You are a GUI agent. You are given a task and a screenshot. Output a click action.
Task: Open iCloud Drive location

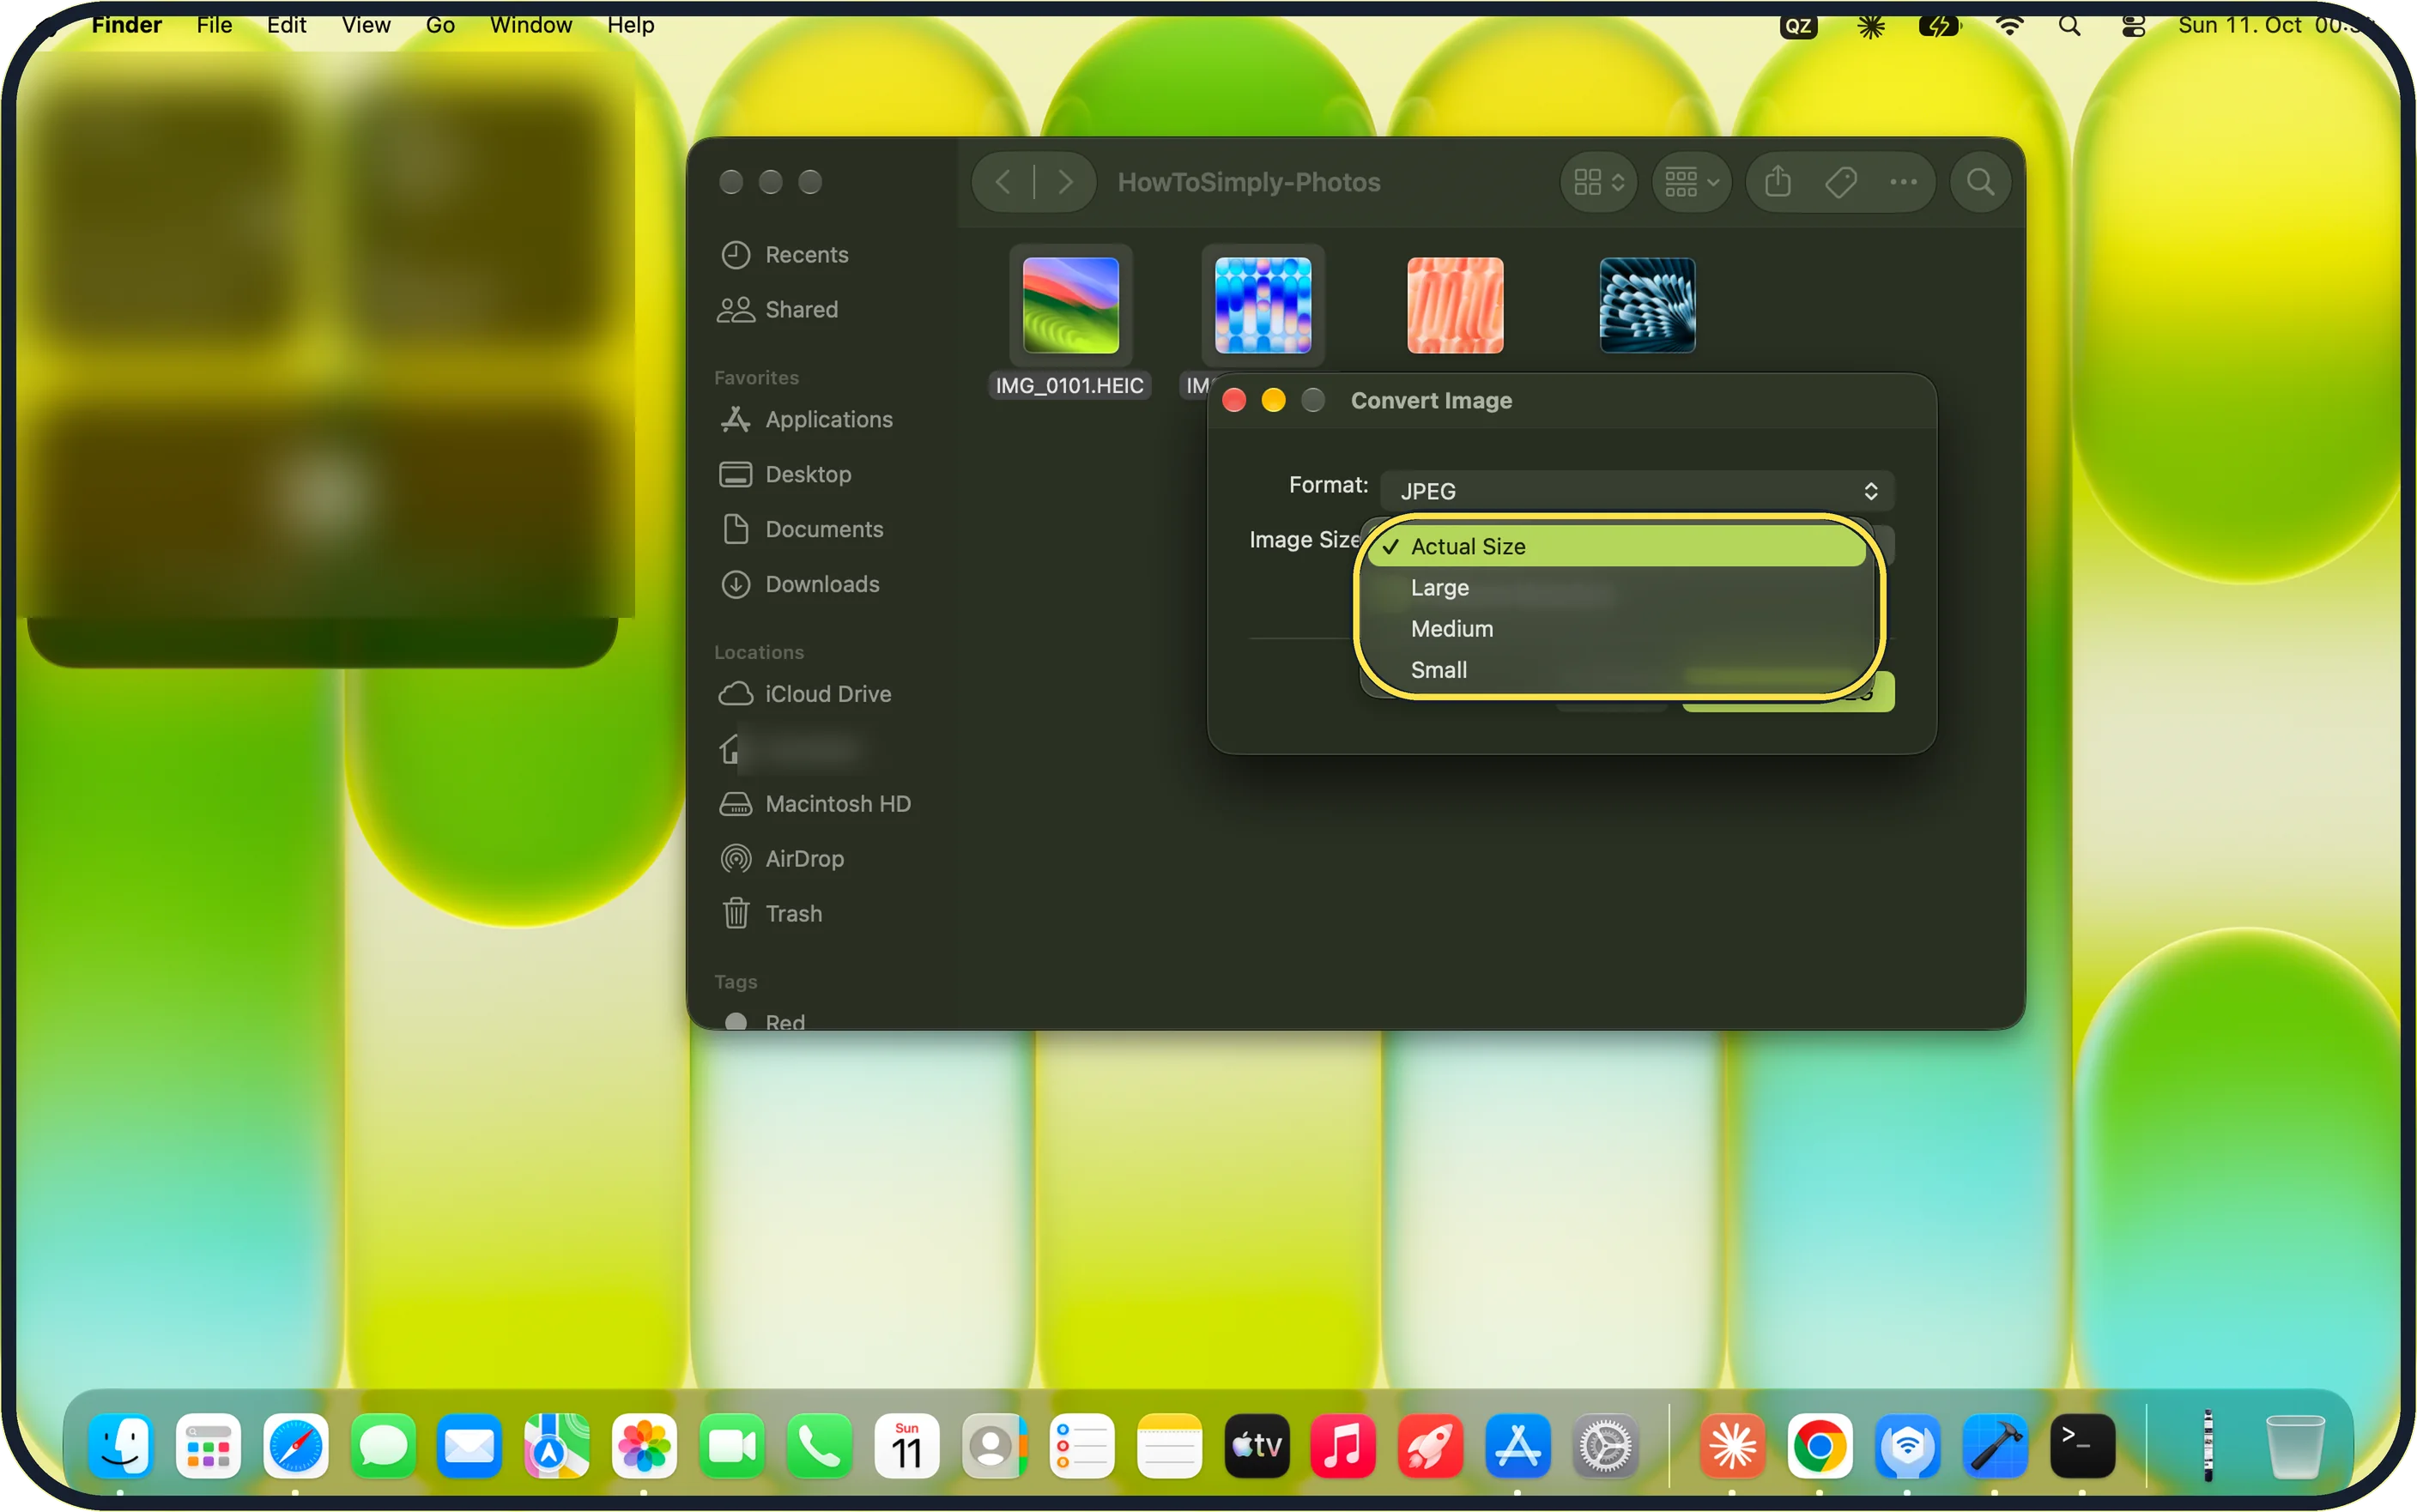(806, 695)
